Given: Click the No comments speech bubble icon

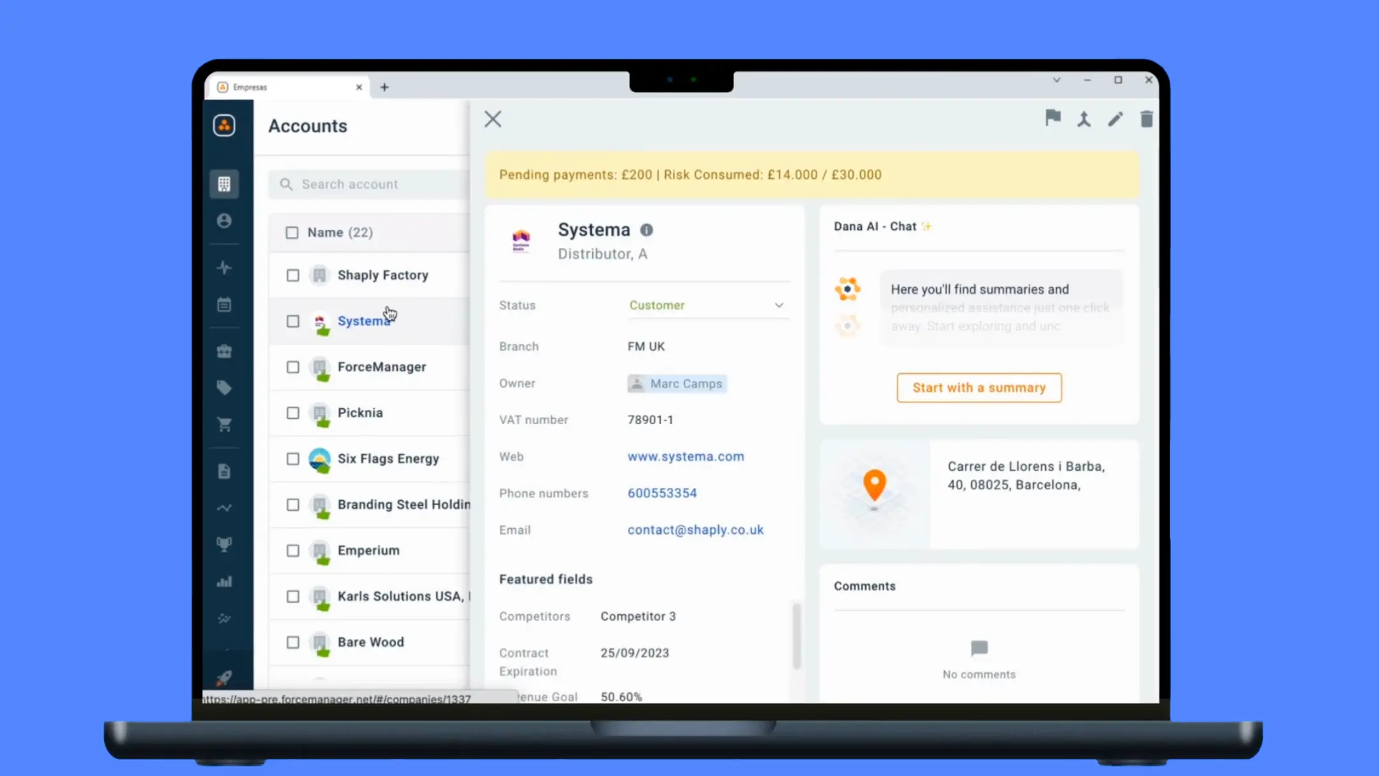Looking at the screenshot, I should 979,649.
